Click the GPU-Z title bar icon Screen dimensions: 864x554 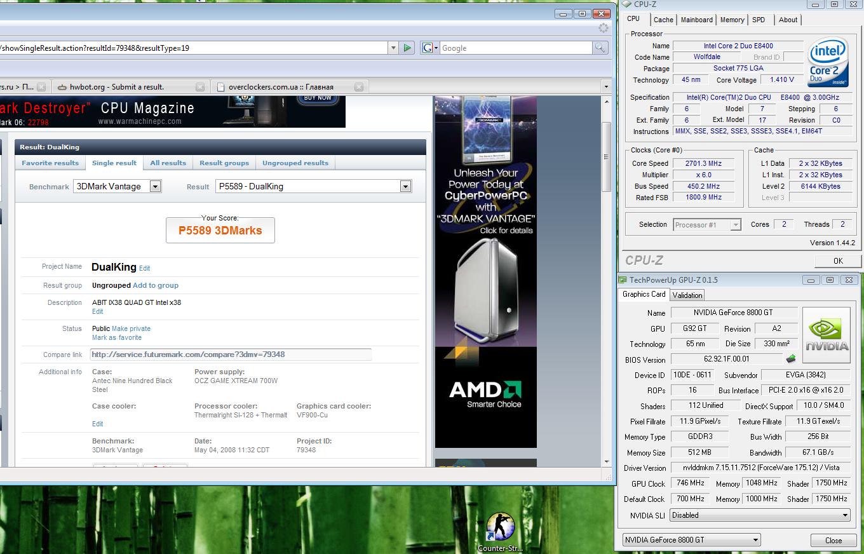(x=623, y=280)
